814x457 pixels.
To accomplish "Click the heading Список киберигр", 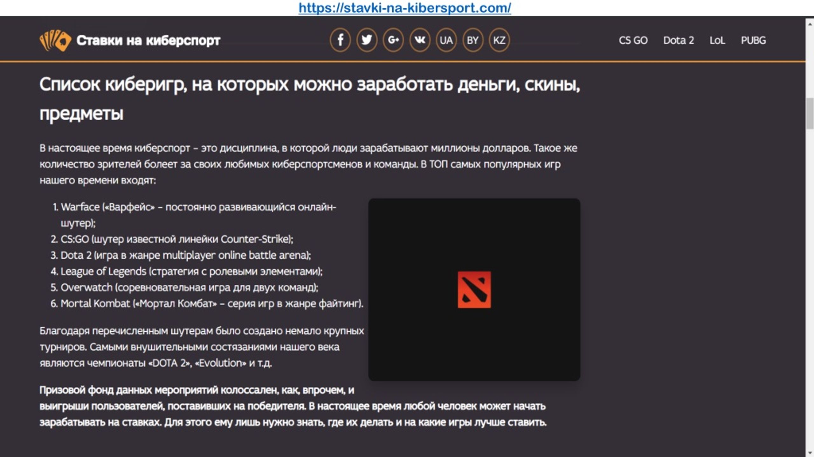I will coord(310,99).
